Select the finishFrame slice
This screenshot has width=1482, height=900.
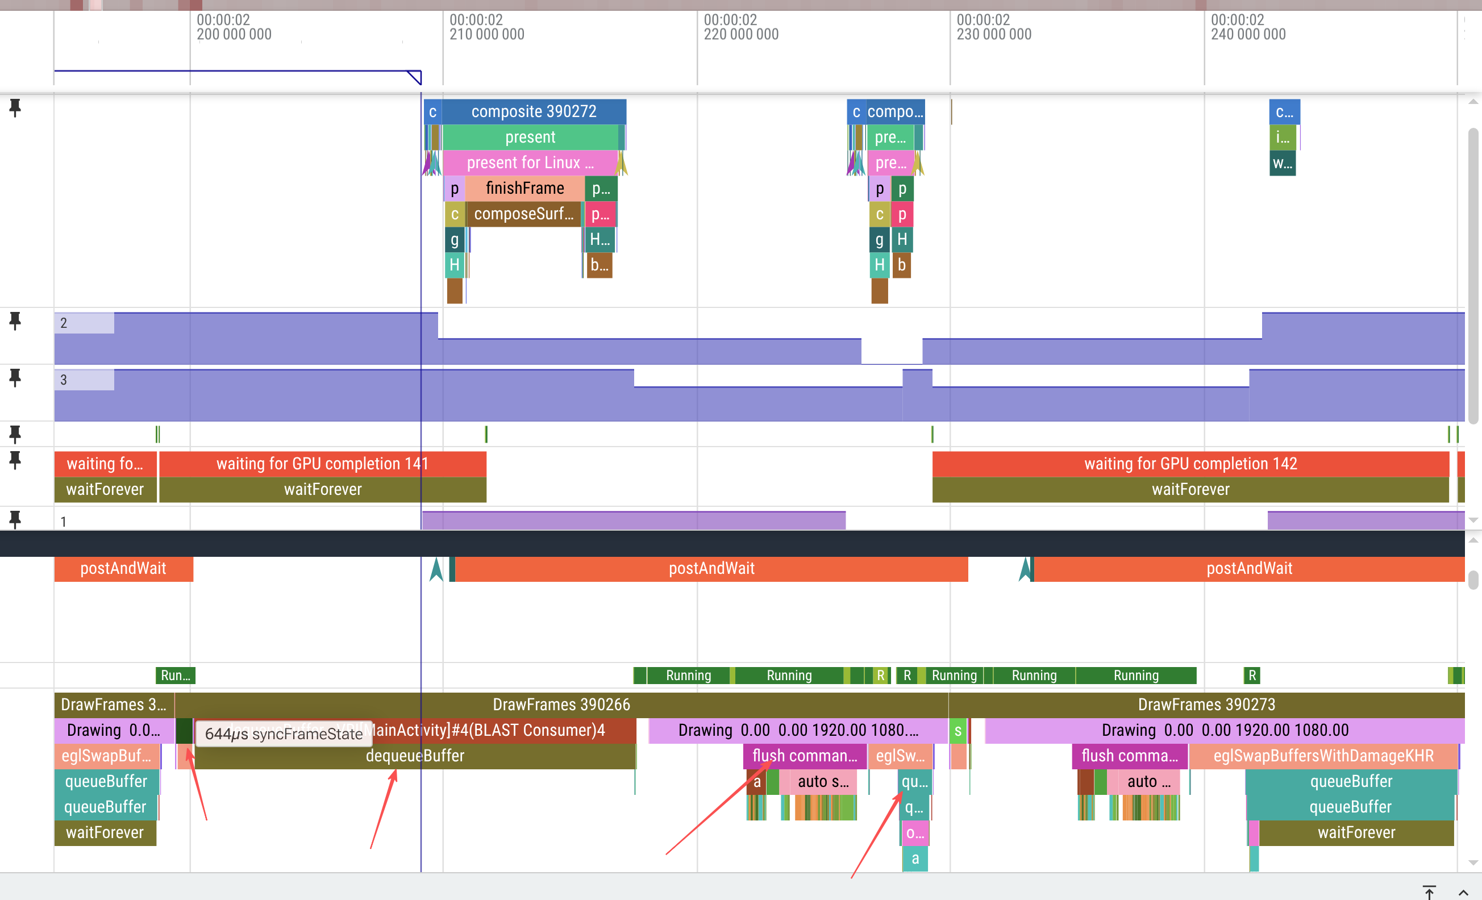click(x=524, y=189)
